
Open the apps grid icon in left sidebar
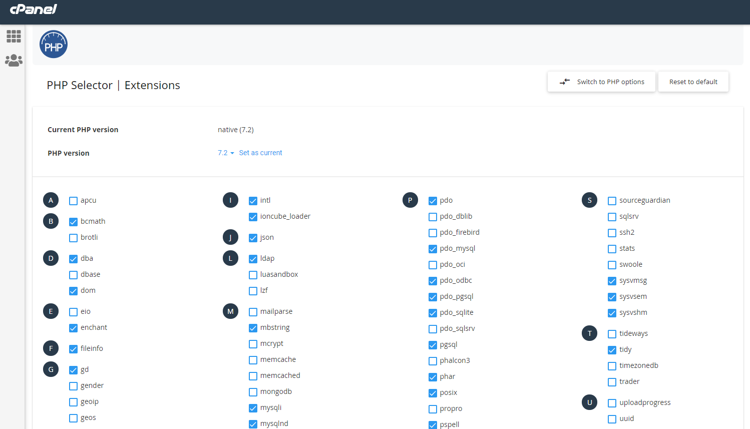click(14, 36)
